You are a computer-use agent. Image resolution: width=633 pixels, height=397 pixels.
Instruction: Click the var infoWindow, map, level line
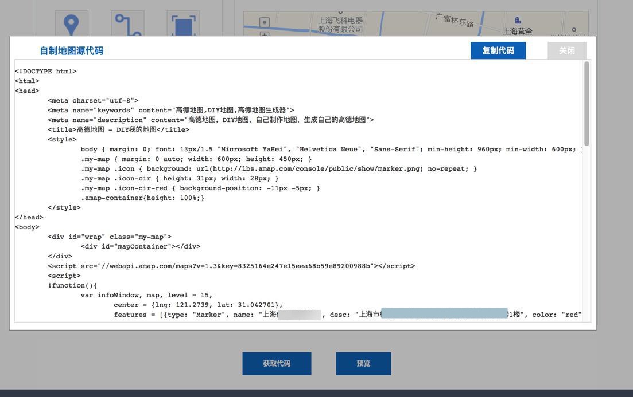coord(146,295)
